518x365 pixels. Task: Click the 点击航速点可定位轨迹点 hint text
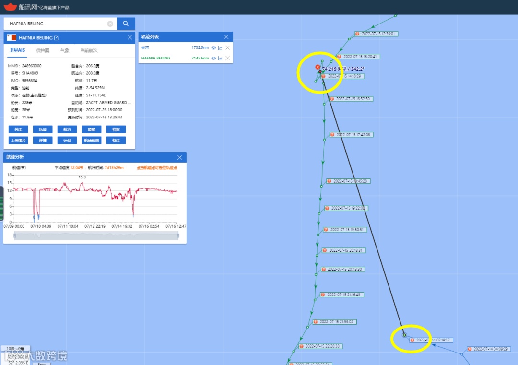(x=157, y=168)
